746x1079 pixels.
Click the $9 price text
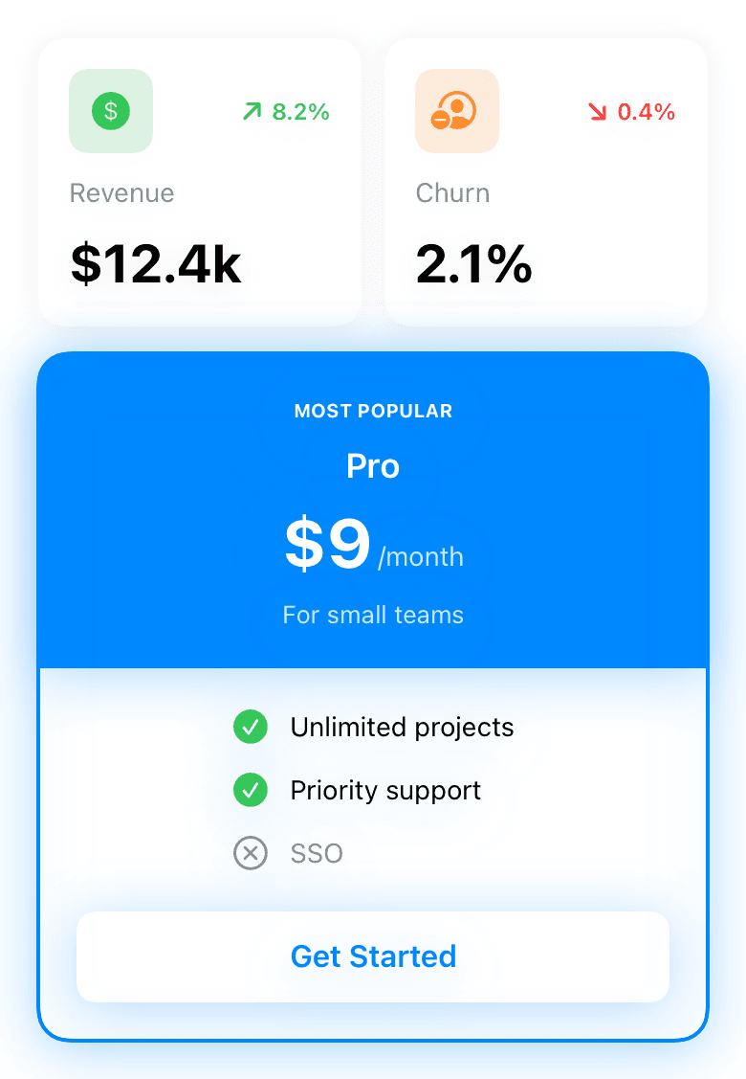click(328, 544)
